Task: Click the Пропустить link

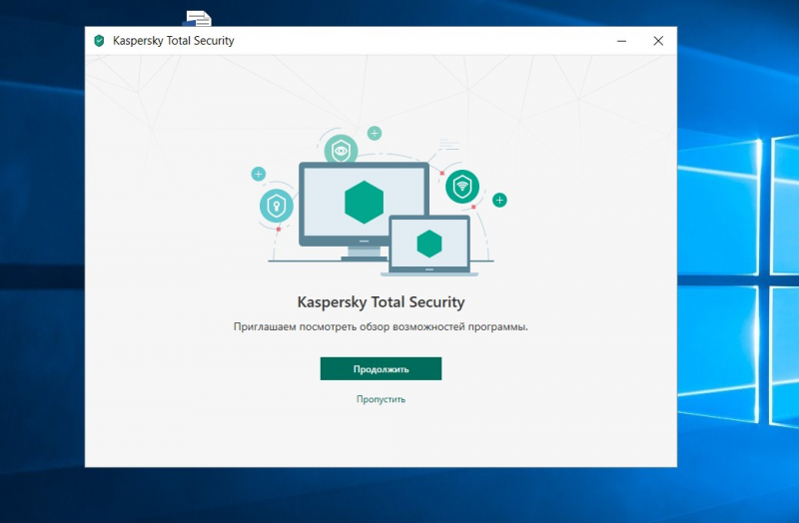Action: 381,399
